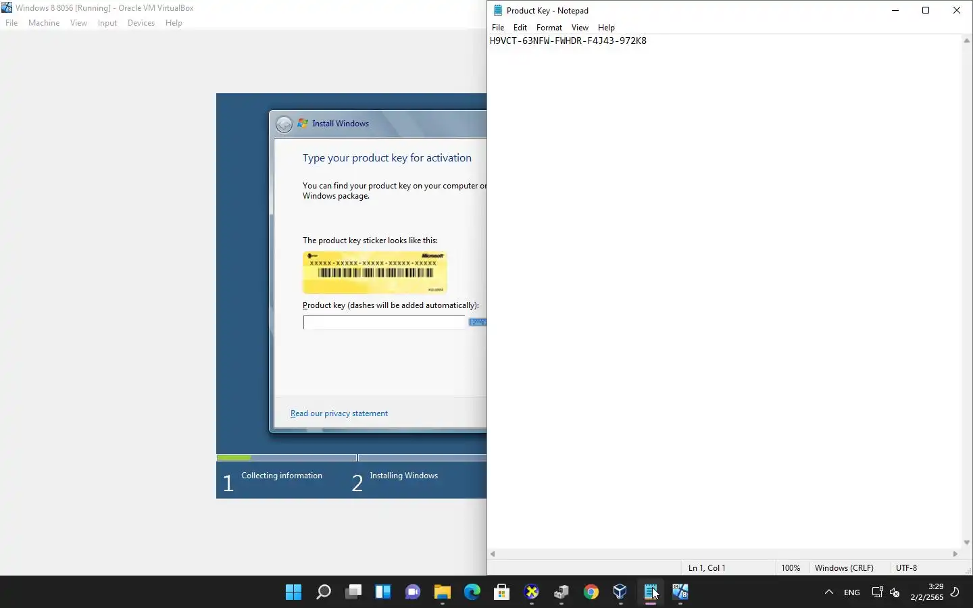Open VirtualBox File menu
973x608 pixels.
(x=11, y=23)
